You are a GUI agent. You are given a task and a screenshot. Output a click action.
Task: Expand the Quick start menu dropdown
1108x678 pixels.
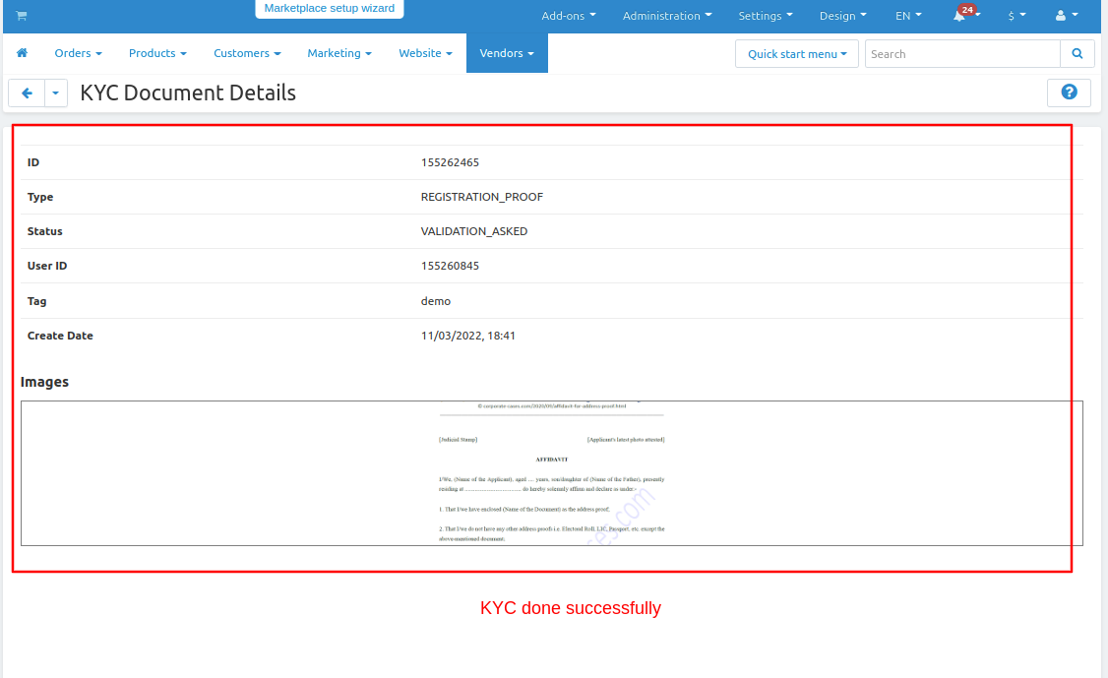click(x=797, y=54)
